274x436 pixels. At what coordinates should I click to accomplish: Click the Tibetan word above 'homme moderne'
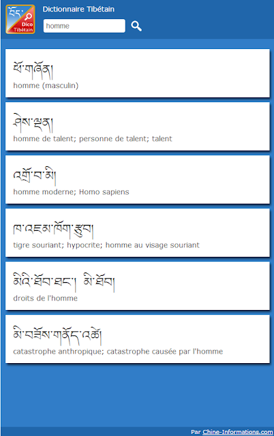[x=35, y=176]
